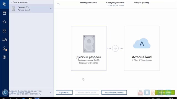This screenshot has height=99, width=177.
Task: Click the Следующая копия date 02.09.2016
Action: [x=115, y=5]
